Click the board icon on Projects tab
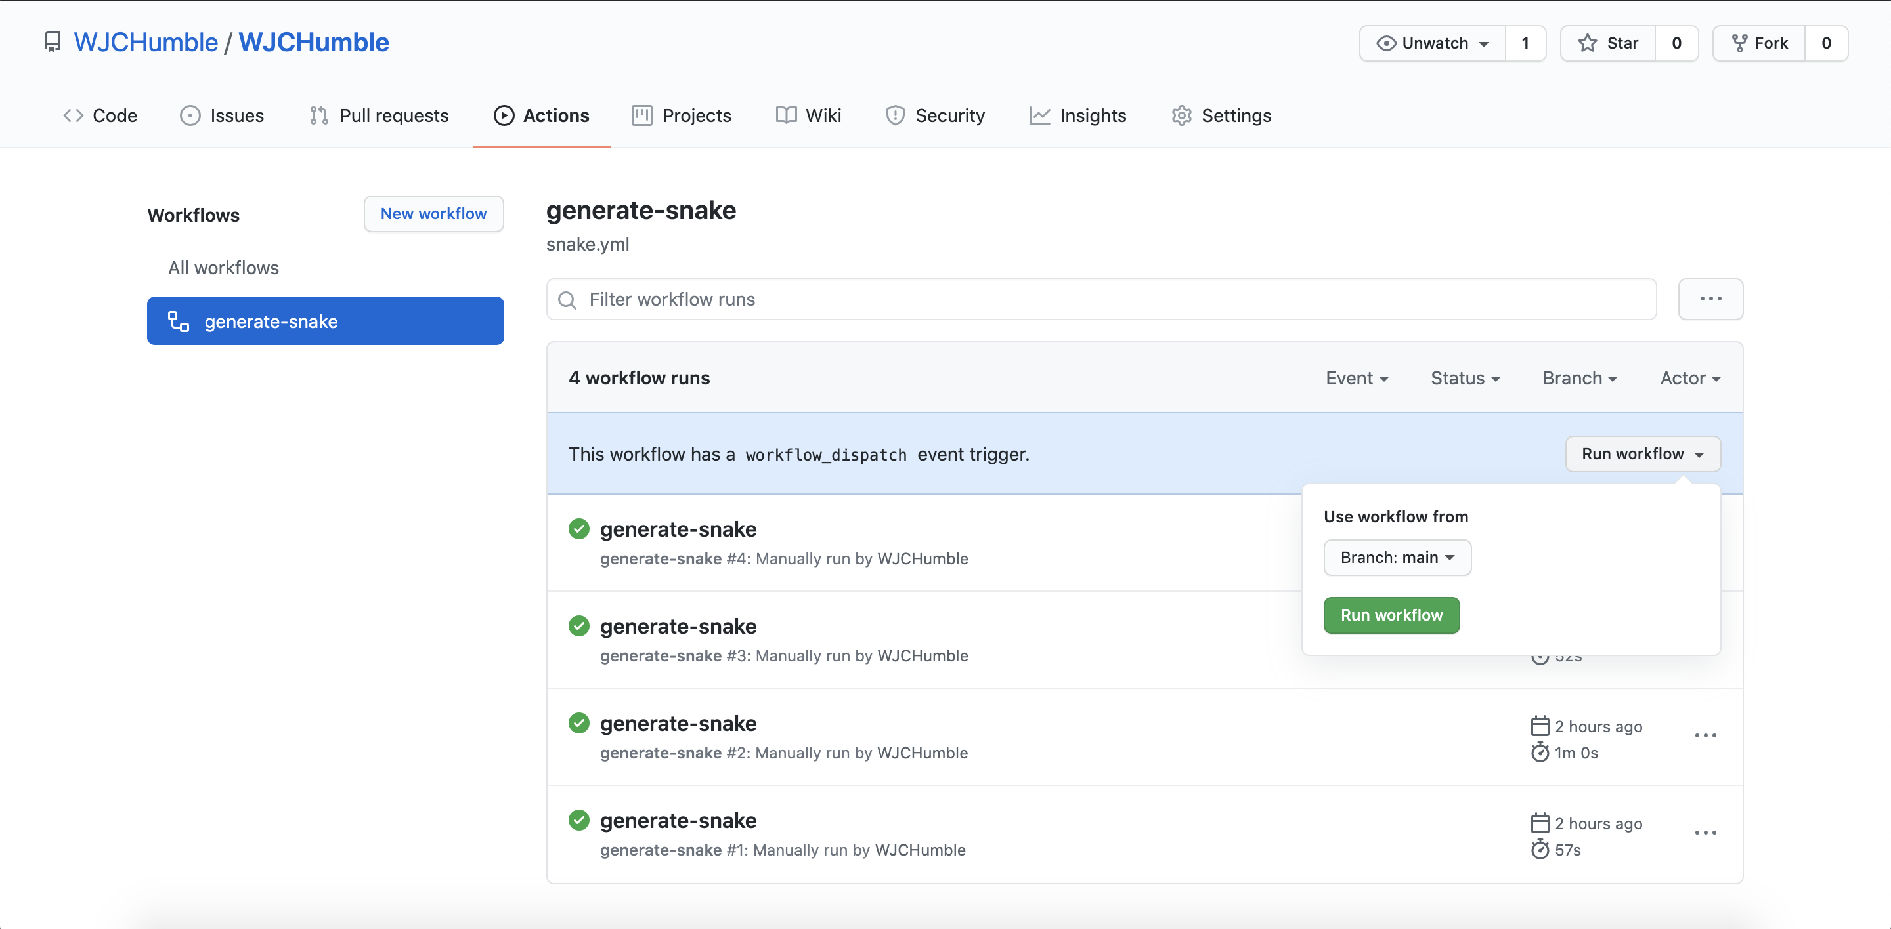This screenshot has height=929, width=1891. coord(641,116)
